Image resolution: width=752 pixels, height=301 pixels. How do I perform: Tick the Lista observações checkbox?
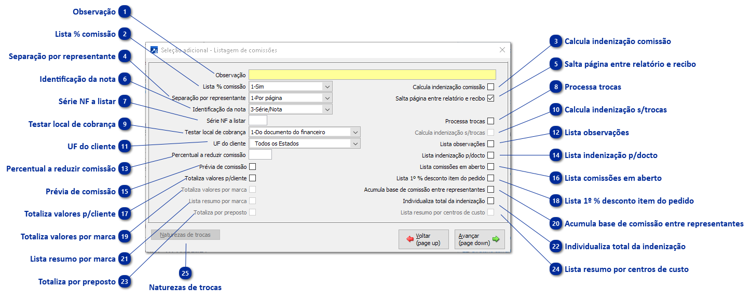click(x=490, y=144)
